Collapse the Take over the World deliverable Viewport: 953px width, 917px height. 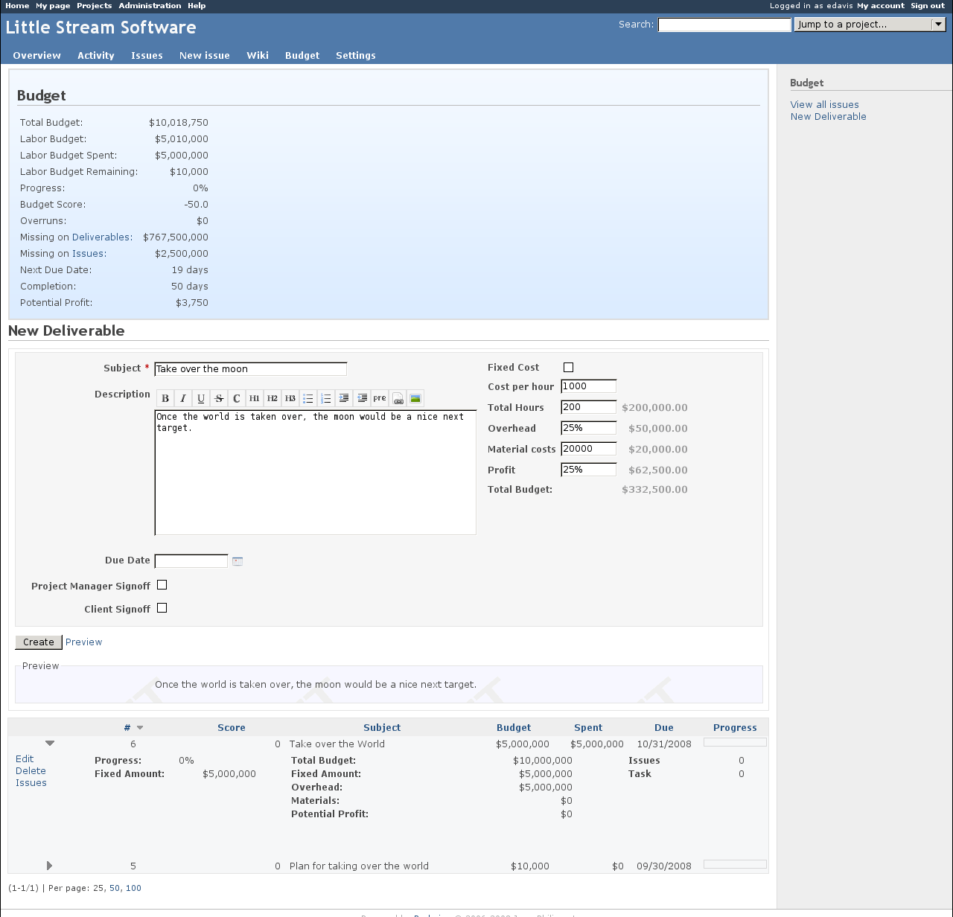(x=50, y=744)
